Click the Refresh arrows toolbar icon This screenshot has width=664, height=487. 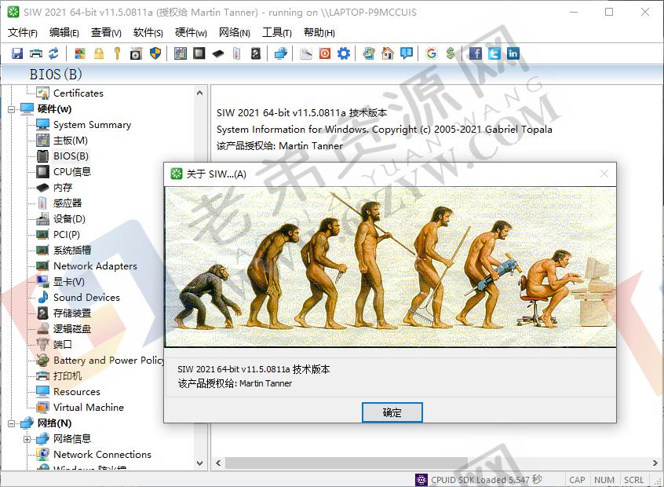[x=54, y=53]
